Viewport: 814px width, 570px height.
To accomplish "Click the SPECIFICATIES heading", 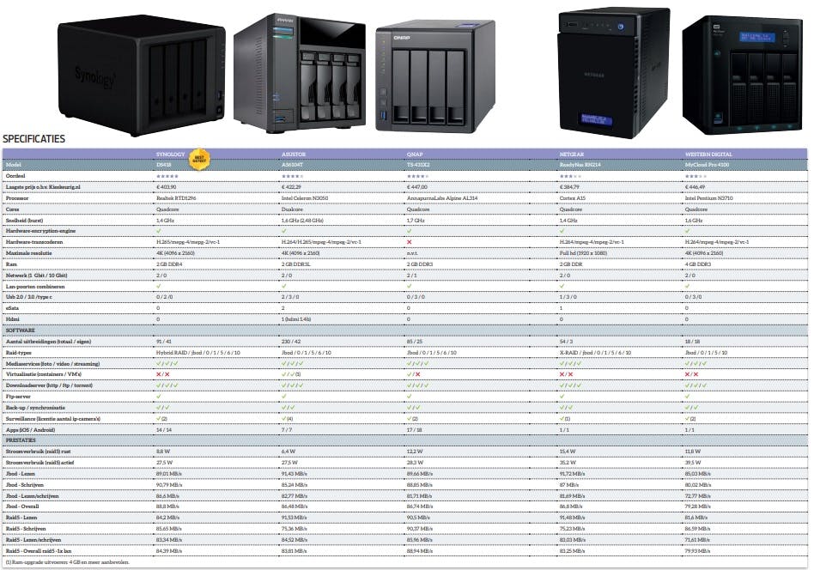I will 33,138.
